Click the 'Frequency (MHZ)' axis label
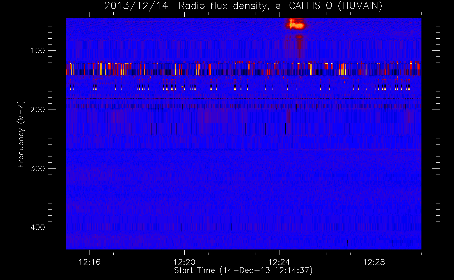This screenshot has width=454, height=280. coord(21,134)
